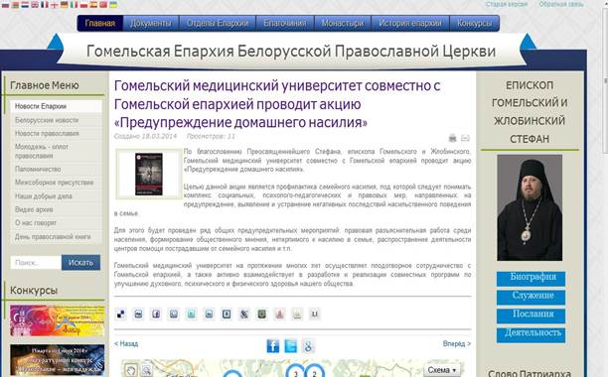
Task: Focus the Поиск search input field
Action: pyautogui.click(x=36, y=263)
